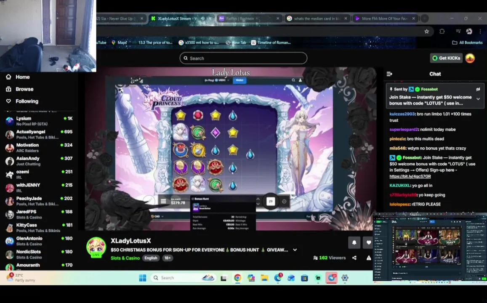The image size is (487, 303).
Task: Open Windows Start menu
Action: coord(143,278)
